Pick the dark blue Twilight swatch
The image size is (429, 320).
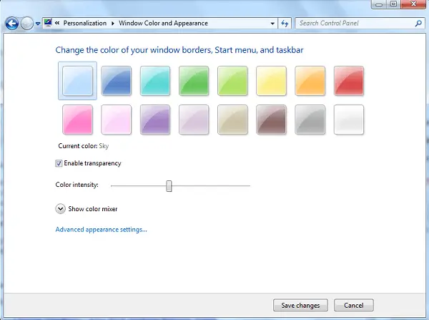[x=117, y=81]
